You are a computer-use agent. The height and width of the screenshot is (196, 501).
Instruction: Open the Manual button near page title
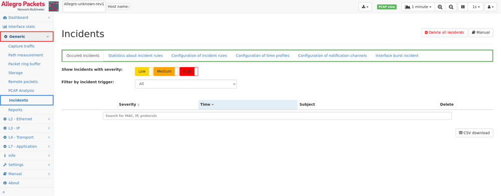click(480, 33)
